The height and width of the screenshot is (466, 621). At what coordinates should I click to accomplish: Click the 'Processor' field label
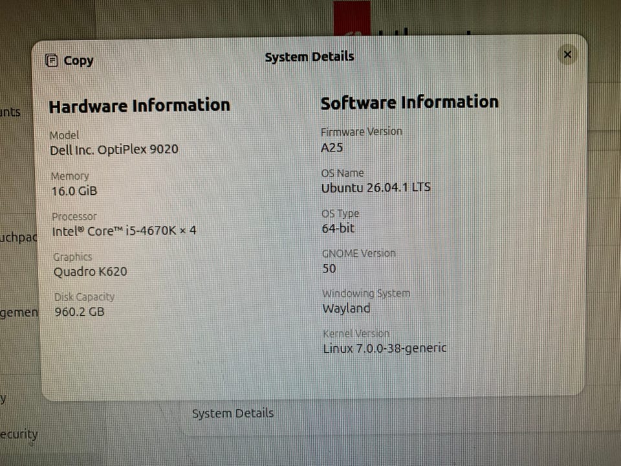tap(74, 216)
